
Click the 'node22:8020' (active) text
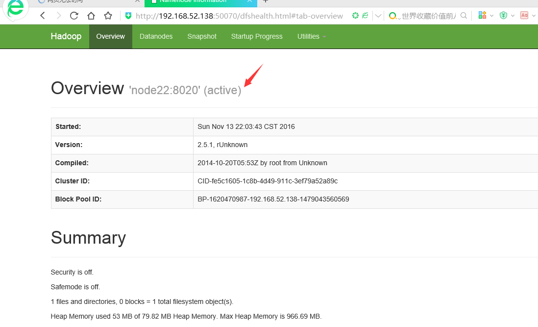185,90
